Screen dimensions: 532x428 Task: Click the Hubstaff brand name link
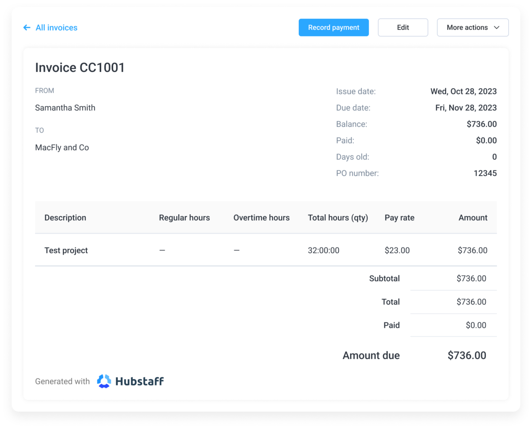[x=139, y=381]
